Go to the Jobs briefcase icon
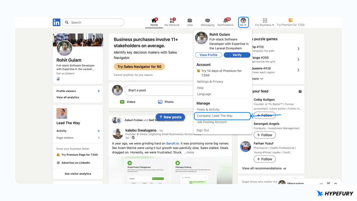 pos(190,21)
